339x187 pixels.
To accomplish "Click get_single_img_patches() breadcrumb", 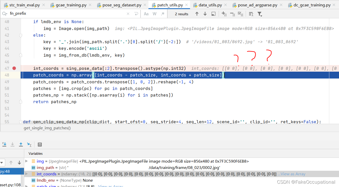I will (x=47, y=128).
